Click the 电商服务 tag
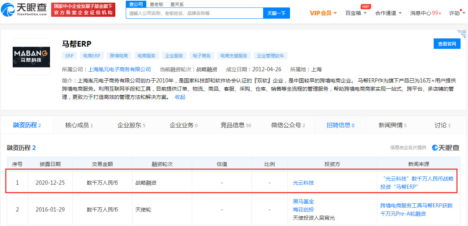 147,56
